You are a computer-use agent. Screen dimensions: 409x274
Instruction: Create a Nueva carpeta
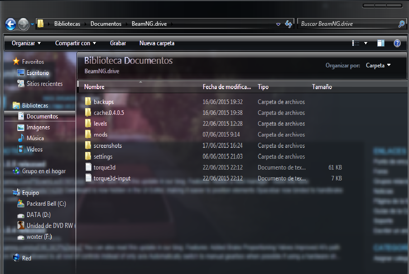pos(157,43)
